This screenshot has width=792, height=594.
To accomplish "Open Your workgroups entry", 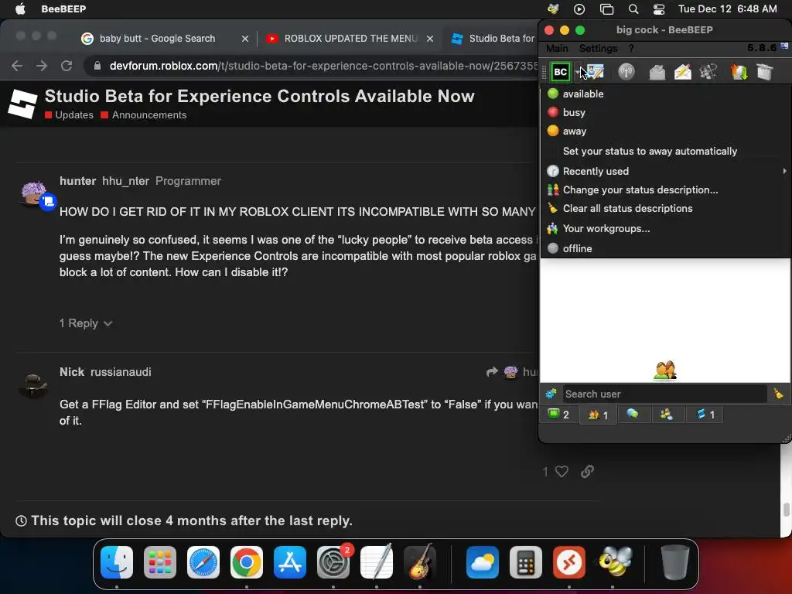I will (x=665, y=228).
